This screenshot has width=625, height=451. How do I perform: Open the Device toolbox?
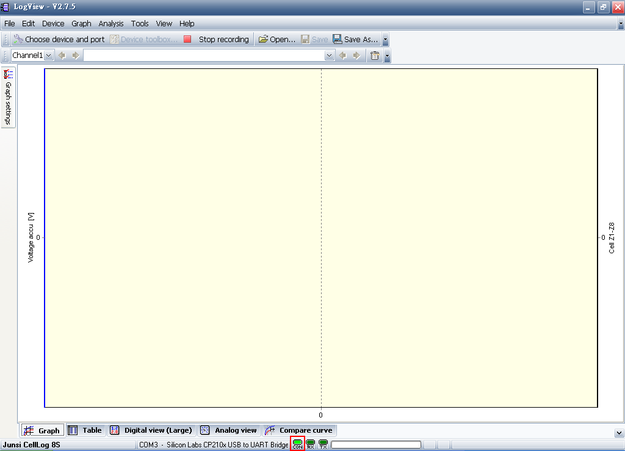coord(143,39)
